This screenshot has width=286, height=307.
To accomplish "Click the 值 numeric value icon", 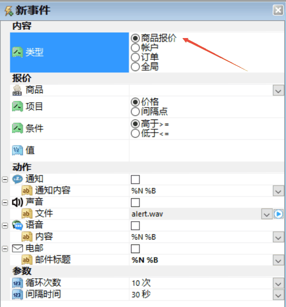I will click(x=17, y=151).
